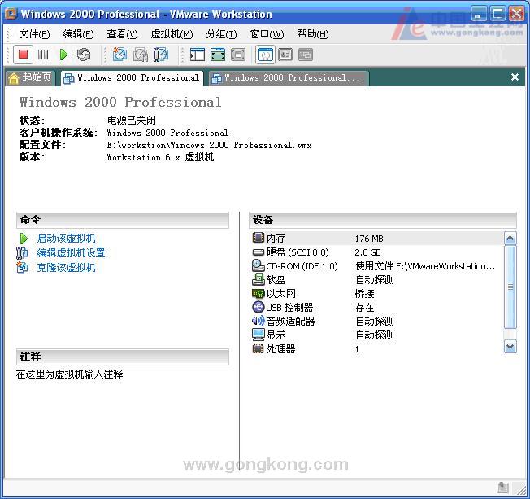The height and width of the screenshot is (499, 530).
Task: Click the 注释 section header
Action: point(123,357)
